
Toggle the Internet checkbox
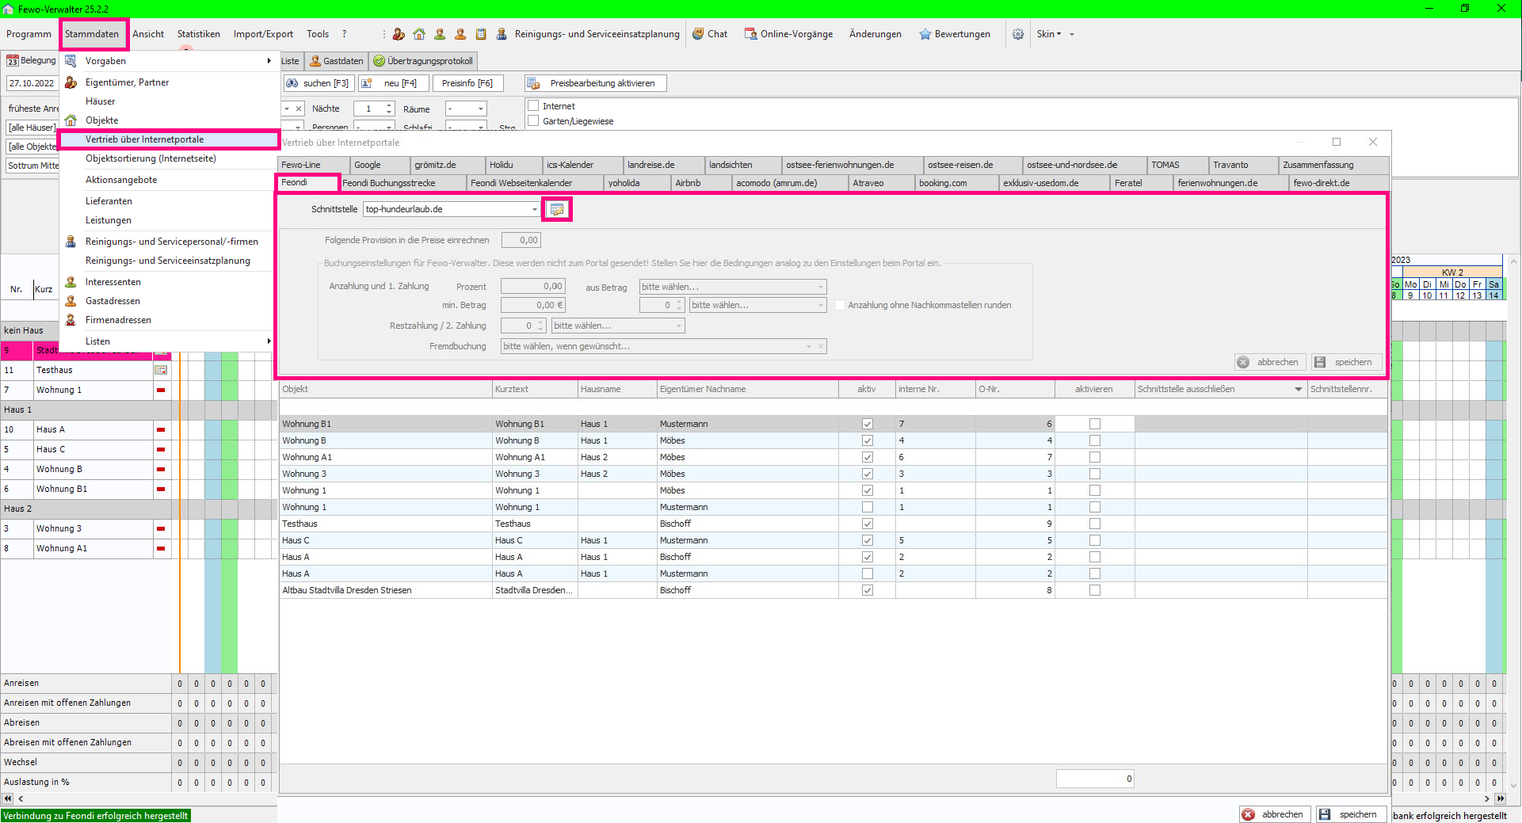coord(533,106)
